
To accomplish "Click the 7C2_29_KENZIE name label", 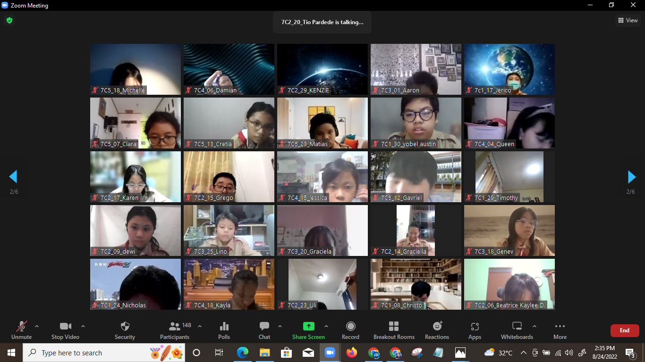I will (308, 90).
